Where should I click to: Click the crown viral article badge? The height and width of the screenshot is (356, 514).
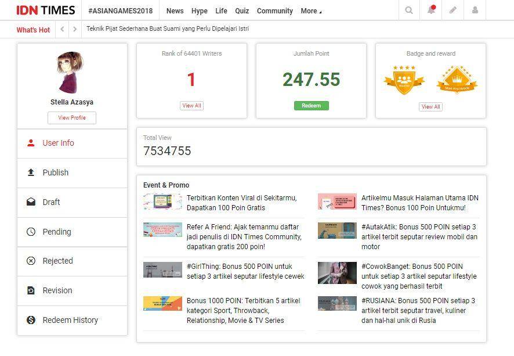coord(457,80)
